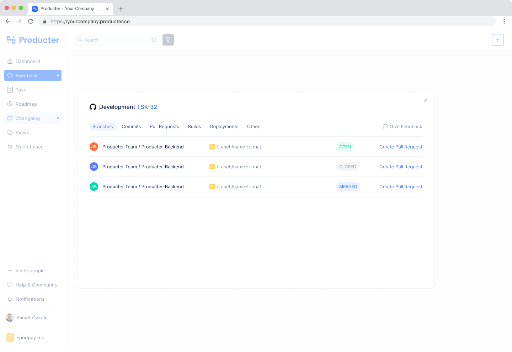Go to Task section
Screen dimensions: 512x352
33,90
